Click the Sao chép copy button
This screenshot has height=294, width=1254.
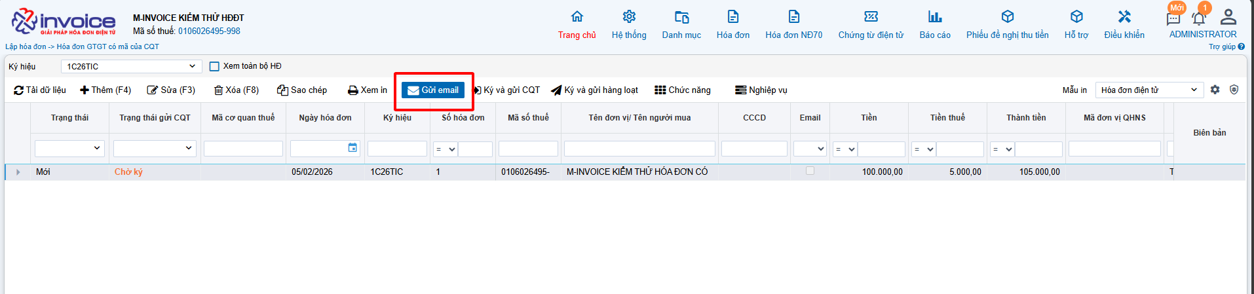pyautogui.click(x=302, y=90)
